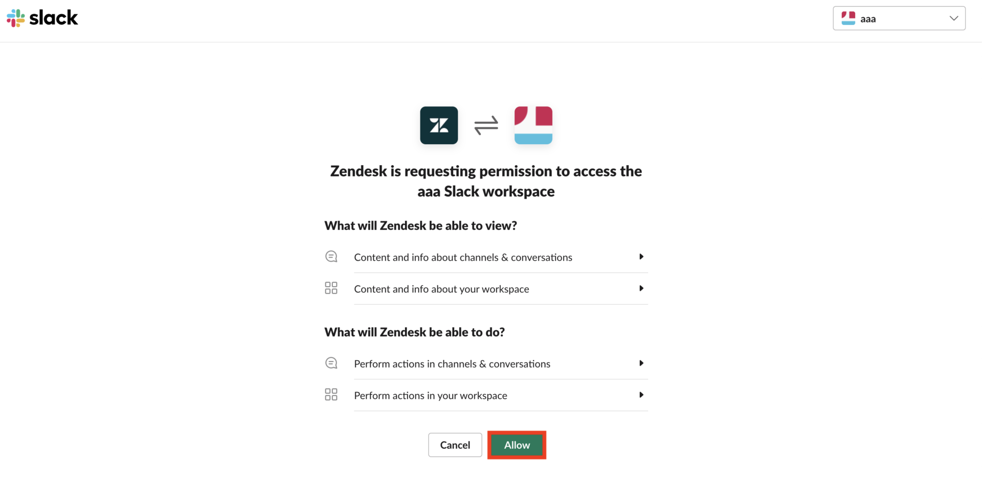The height and width of the screenshot is (480, 982).
Task: Click the workspace dropdown chevron arrow
Action: 953,18
